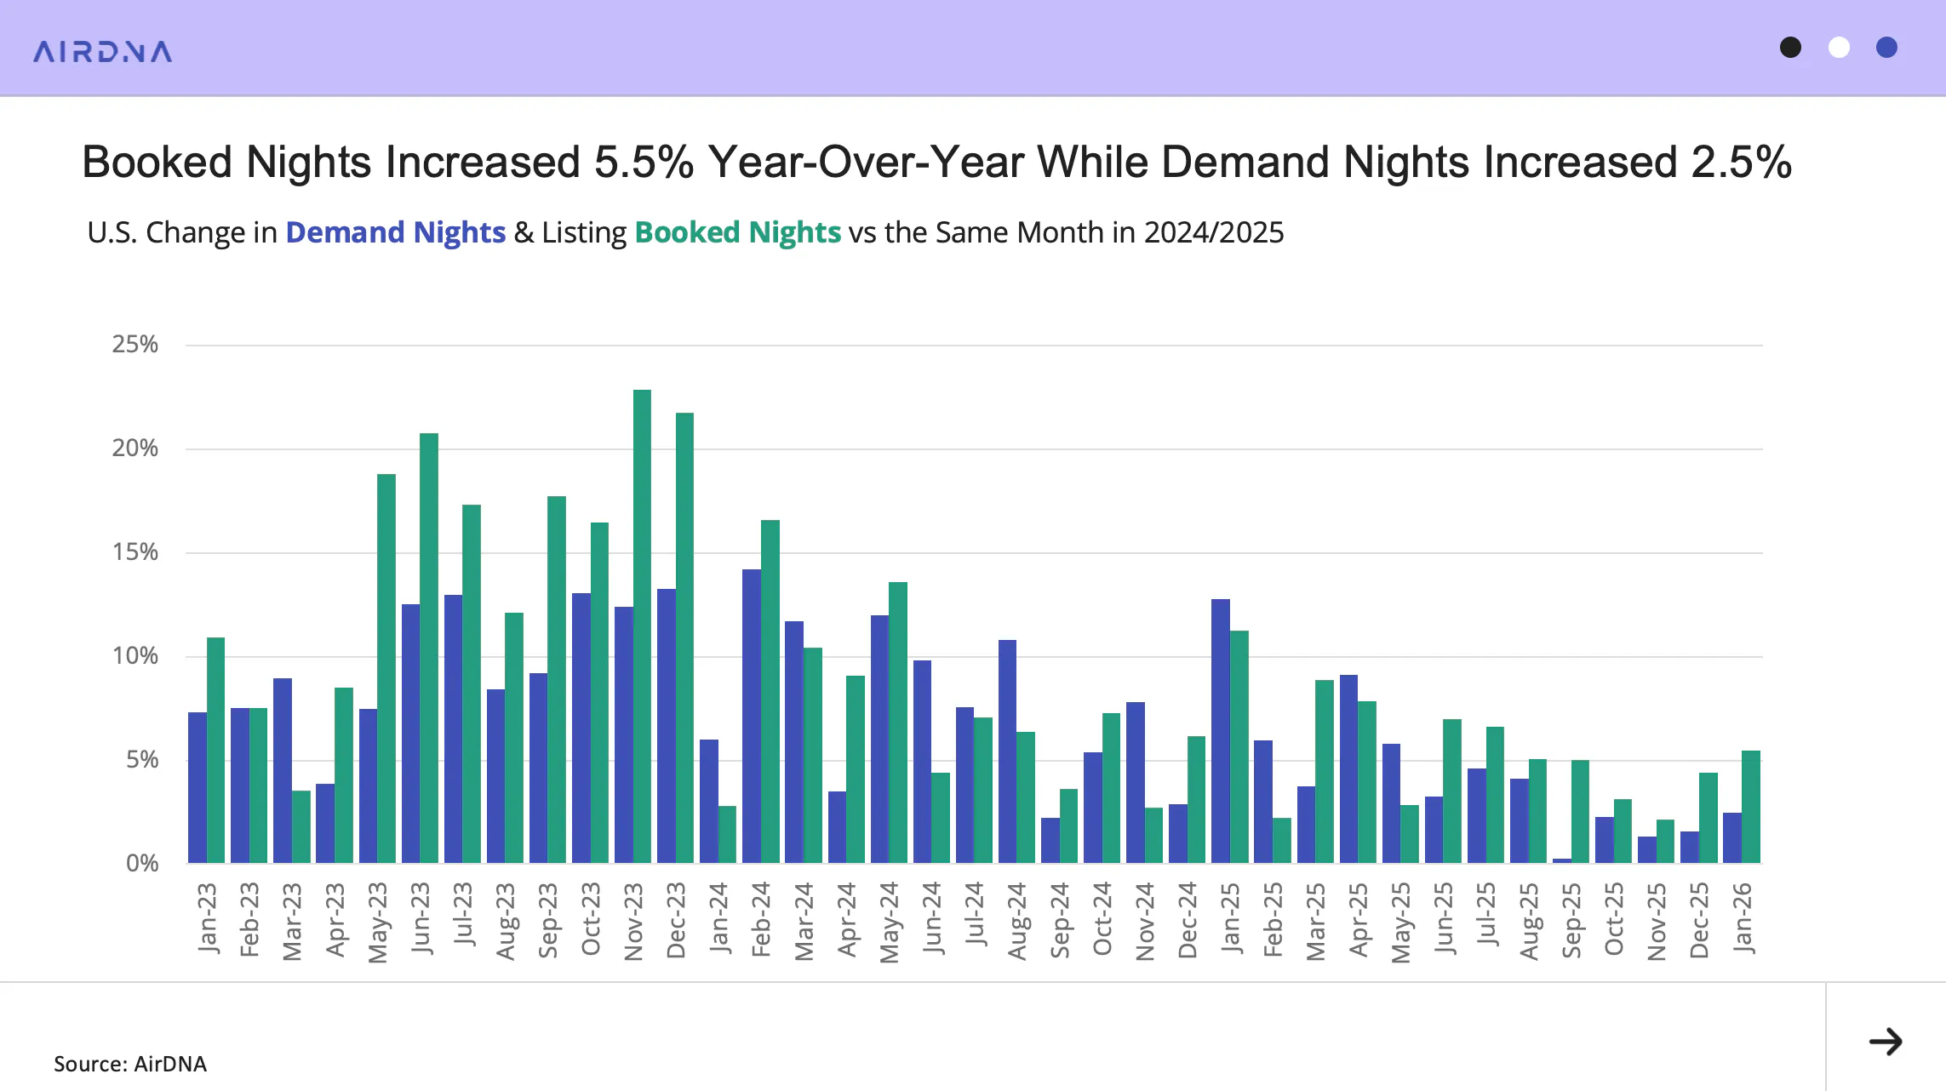Image resolution: width=1946 pixels, height=1091 pixels.
Task: Click the Dec-23 x-axis label
Action: point(675,921)
